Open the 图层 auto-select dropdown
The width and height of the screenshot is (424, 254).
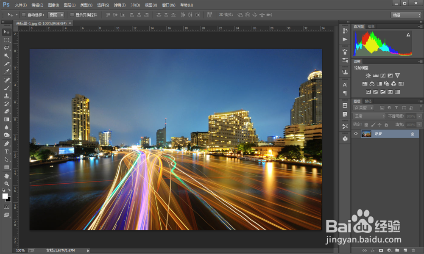pyautogui.click(x=56, y=15)
